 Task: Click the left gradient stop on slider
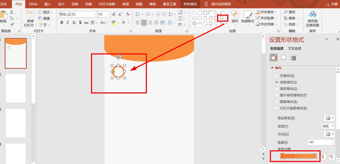click(x=282, y=157)
